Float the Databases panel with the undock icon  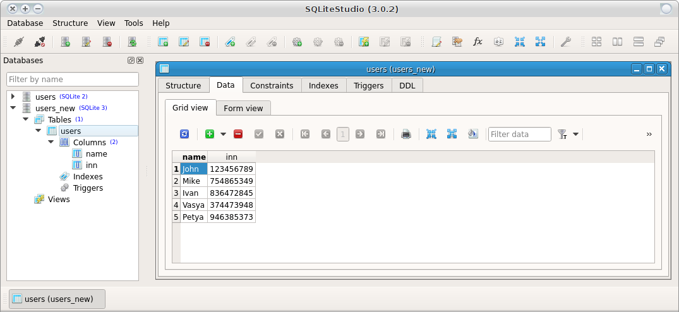coord(131,61)
